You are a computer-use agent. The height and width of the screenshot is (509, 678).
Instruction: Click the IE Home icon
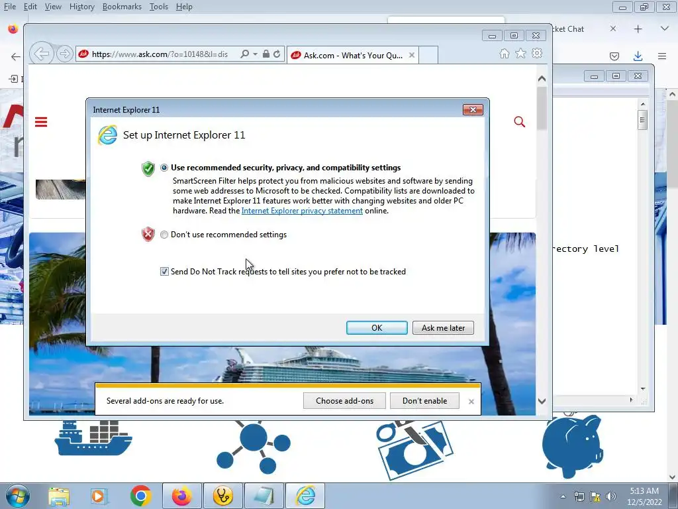(504, 53)
